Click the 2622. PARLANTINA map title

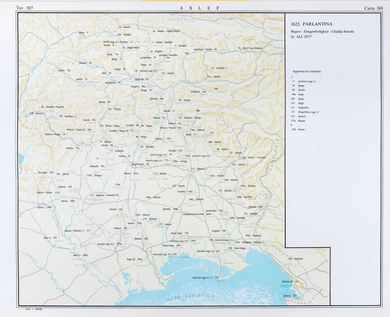click(311, 24)
